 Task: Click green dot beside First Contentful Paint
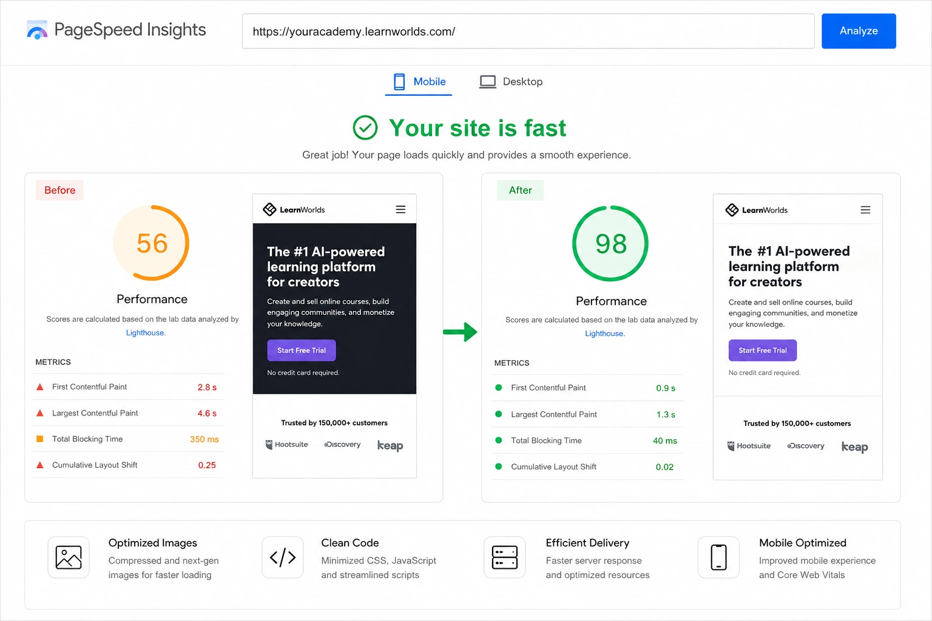tap(499, 388)
